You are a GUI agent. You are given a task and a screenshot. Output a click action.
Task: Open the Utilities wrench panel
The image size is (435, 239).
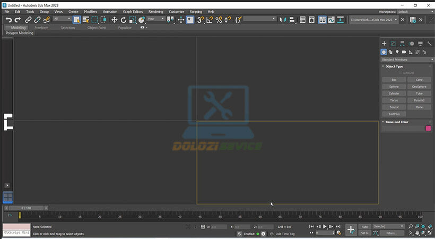(x=429, y=44)
